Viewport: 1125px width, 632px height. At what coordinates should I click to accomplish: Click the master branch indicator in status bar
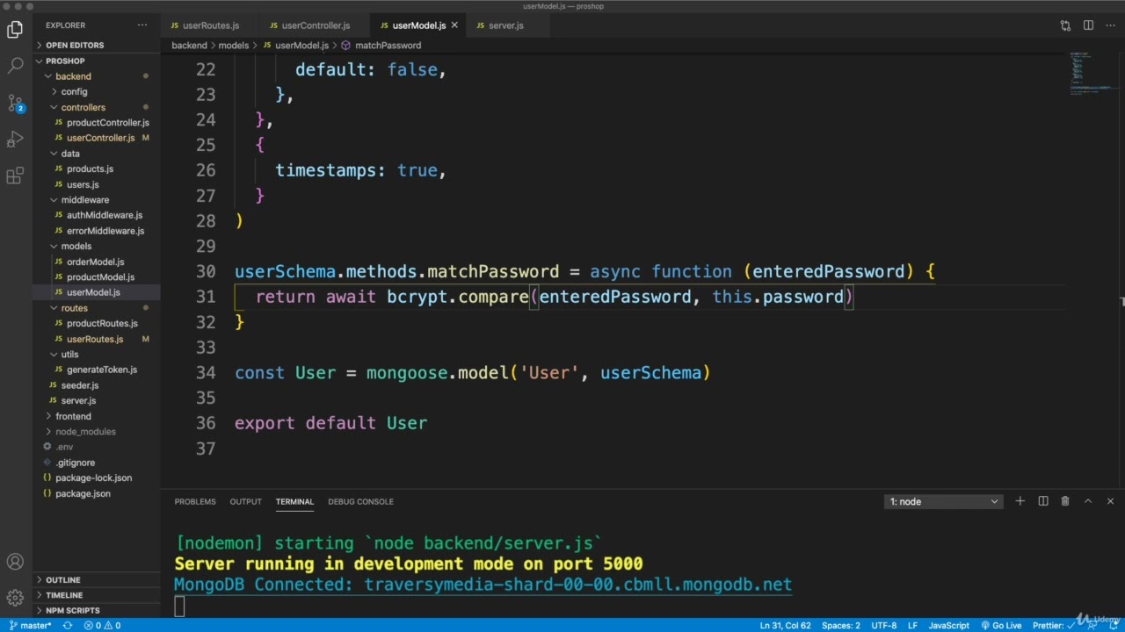pos(30,625)
